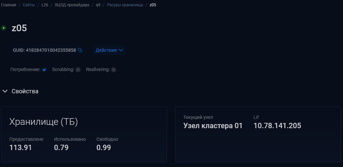
Task: Click the Предоставлено value 113.91
Action: click(21, 147)
